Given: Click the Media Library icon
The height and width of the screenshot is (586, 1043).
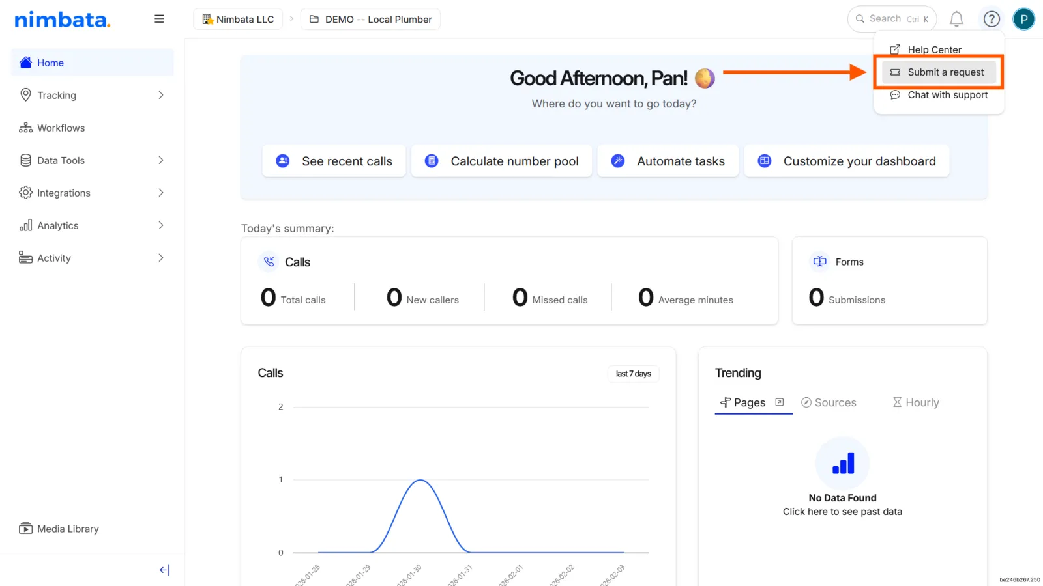Looking at the screenshot, I should [x=25, y=529].
